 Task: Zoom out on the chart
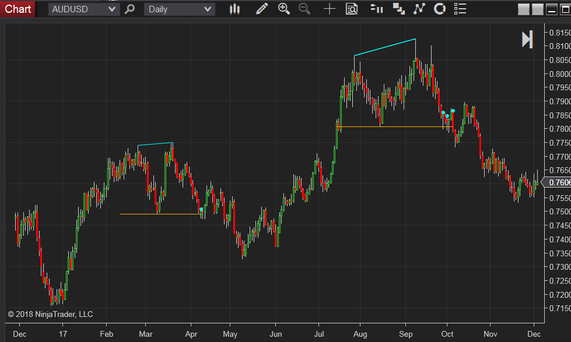304,9
